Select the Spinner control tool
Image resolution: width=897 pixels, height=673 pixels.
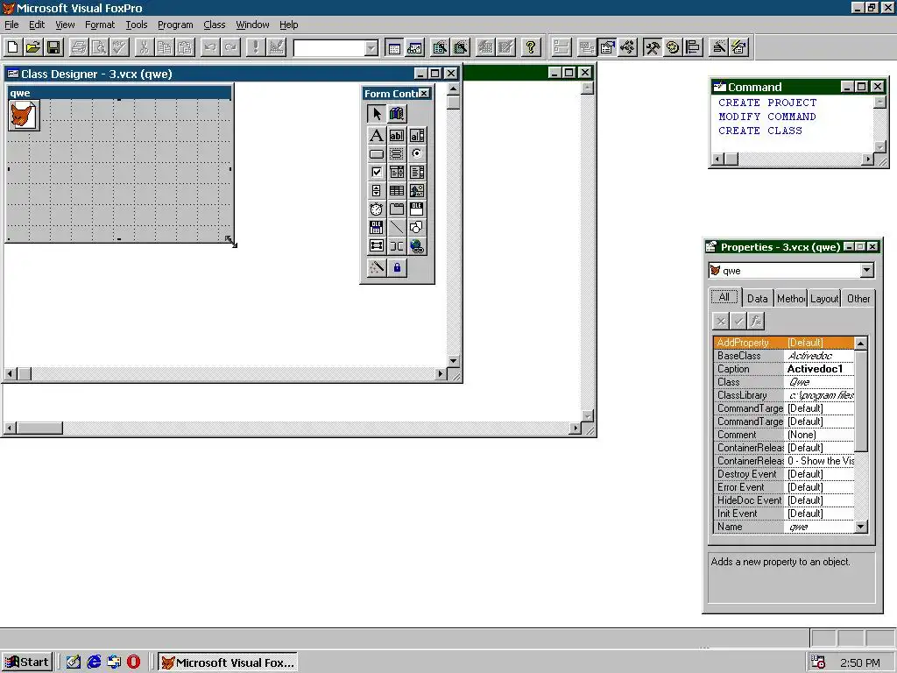376,190
